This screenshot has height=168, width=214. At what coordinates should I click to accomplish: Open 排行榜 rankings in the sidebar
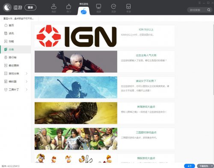15,57
